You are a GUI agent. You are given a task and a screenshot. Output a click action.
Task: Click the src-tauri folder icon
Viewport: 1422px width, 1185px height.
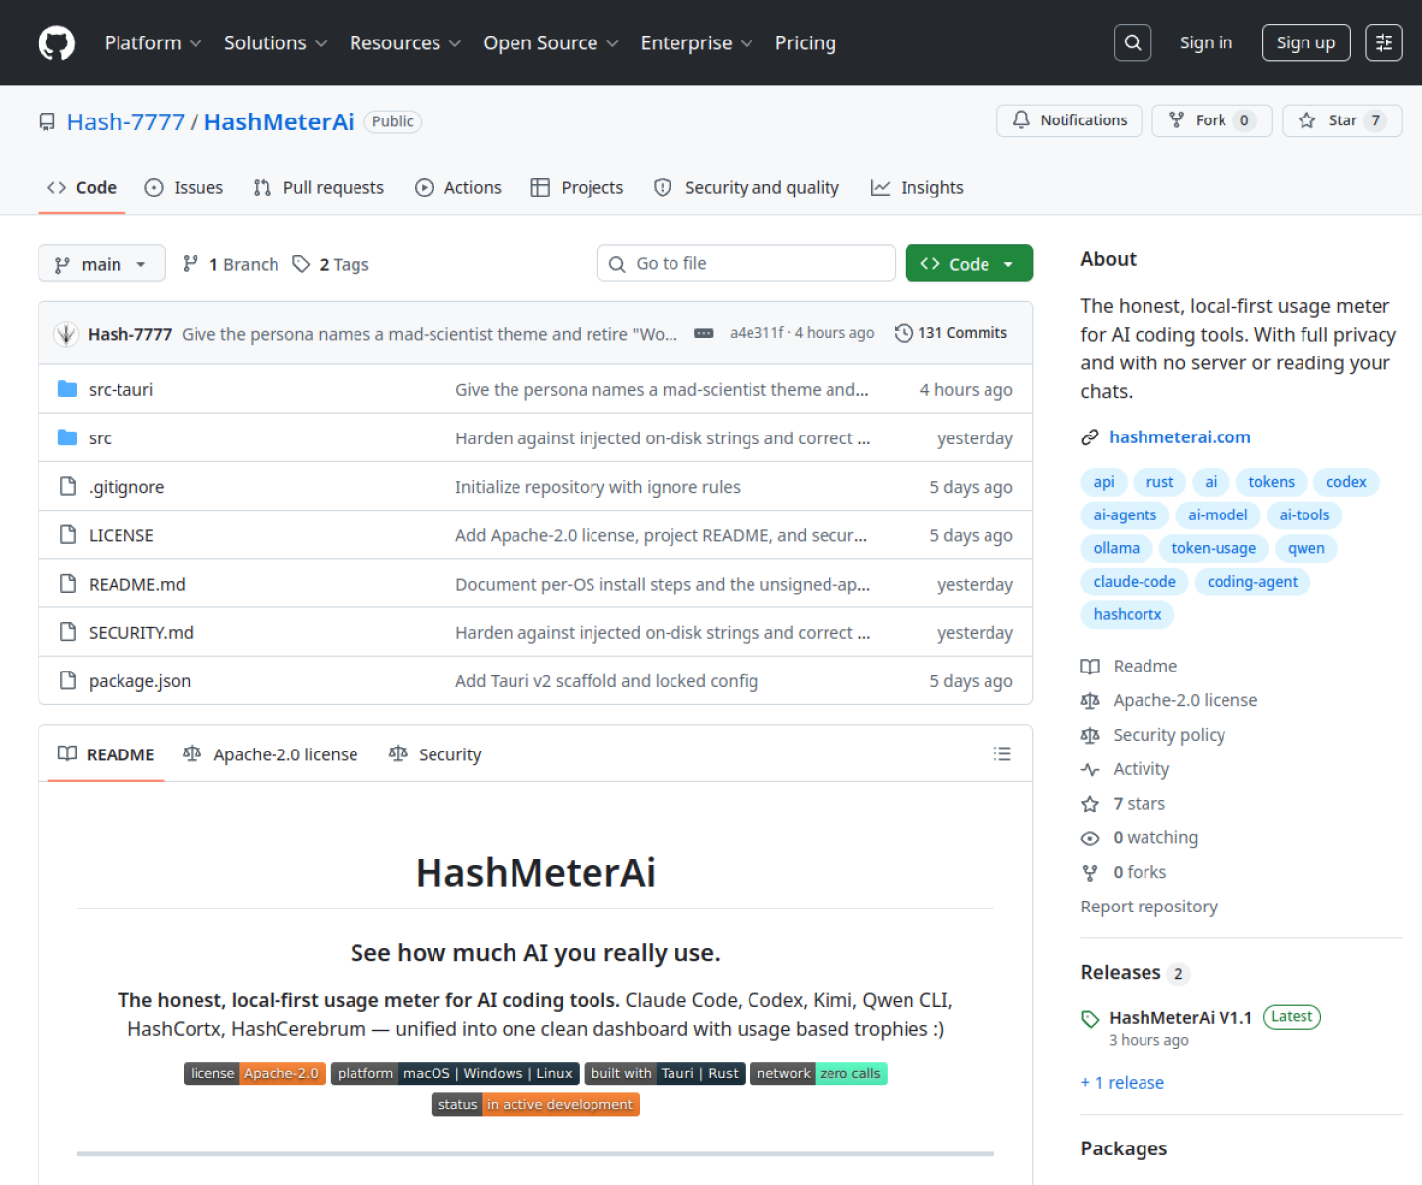tap(67, 389)
